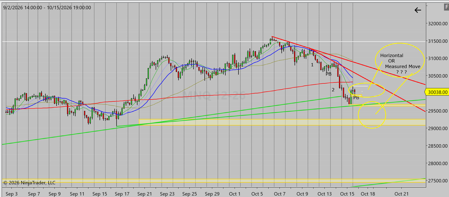Screen dimensions: 449x197
Task: Click the Oct 5 date label
Action: coord(257,194)
